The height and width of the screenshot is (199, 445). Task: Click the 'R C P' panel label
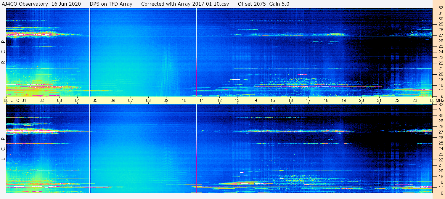point(3,52)
